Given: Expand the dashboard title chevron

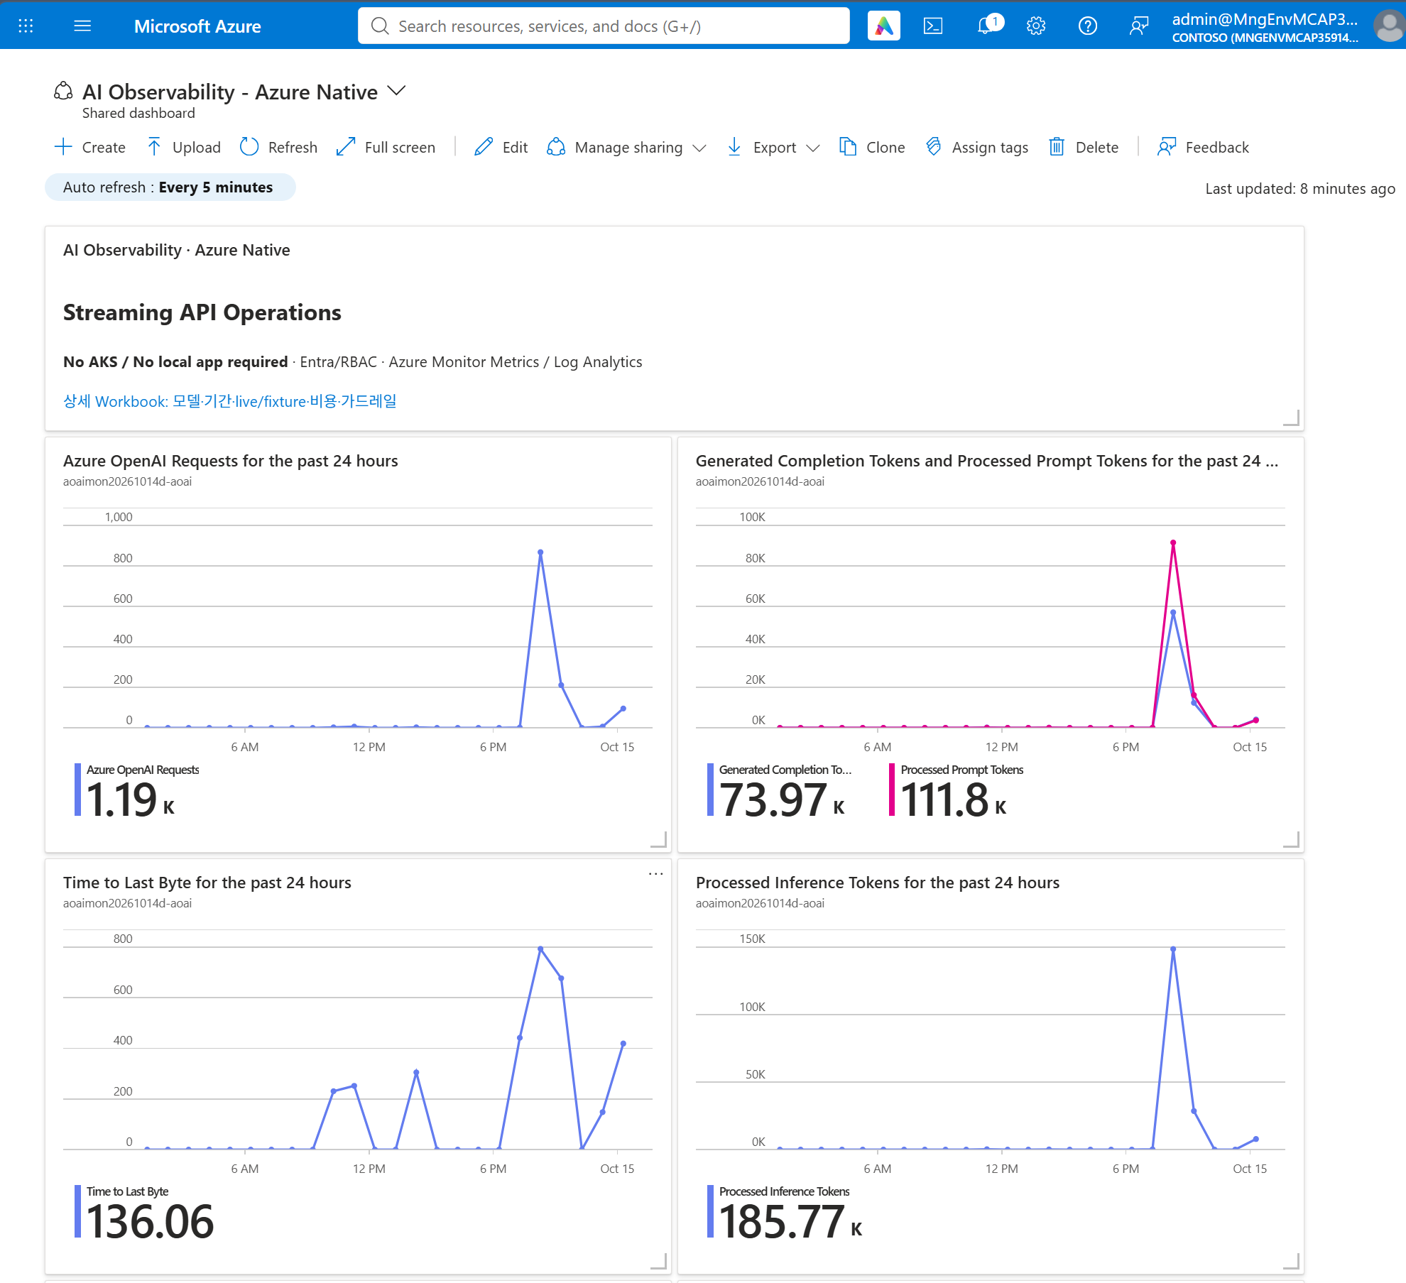Looking at the screenshot, I should click(x=396, y=91).
